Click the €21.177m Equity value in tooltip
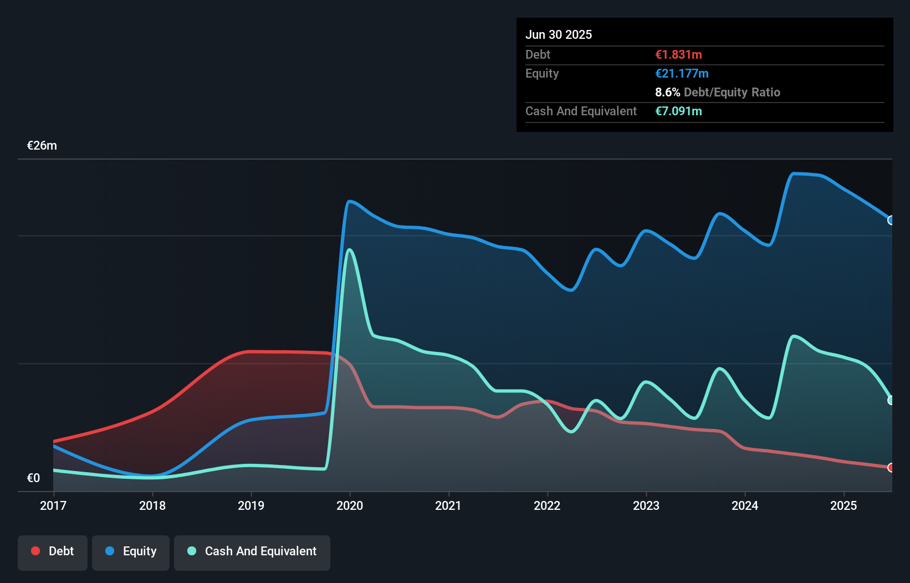The image size is (910, 583). point(682,73)
